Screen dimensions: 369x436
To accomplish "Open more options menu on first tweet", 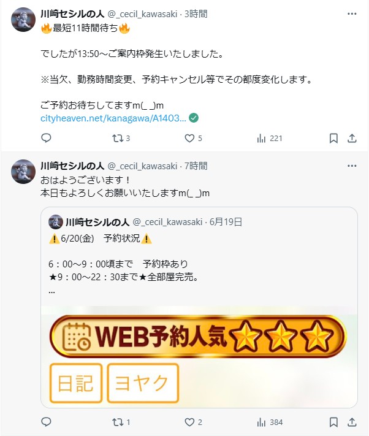I will tap(352, 13).
